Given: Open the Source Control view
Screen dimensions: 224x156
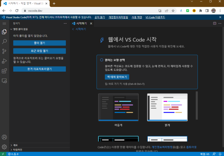Looking at the screenshot, I should [x=4, y=51].
